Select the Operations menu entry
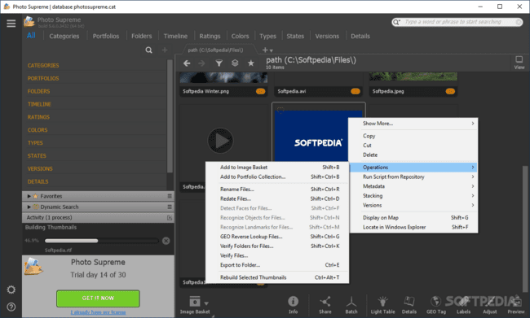 click(x=413, y=168)
